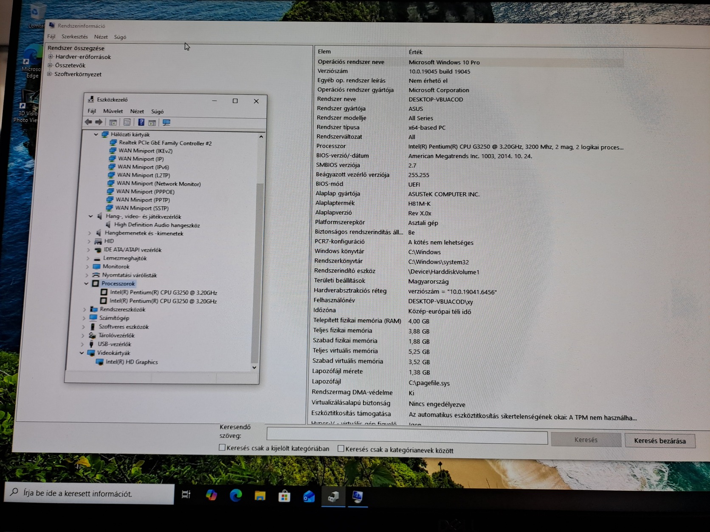
Task: Tick 'Keresés csak a kategórianevek között' checkbox
Action: 341,448
